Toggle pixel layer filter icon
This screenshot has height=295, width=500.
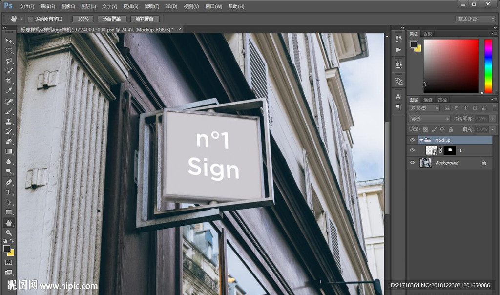(x=447, y=108)
